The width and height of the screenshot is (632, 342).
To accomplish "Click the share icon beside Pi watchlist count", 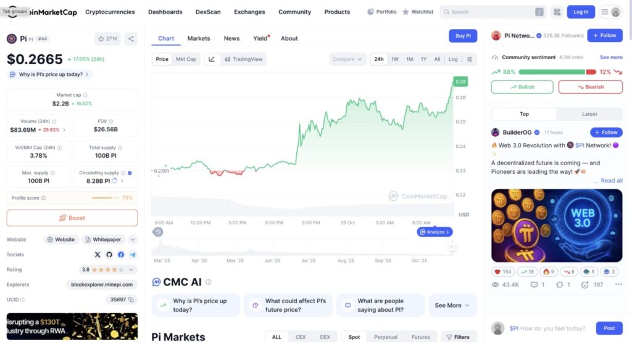I will coord(131,39).
